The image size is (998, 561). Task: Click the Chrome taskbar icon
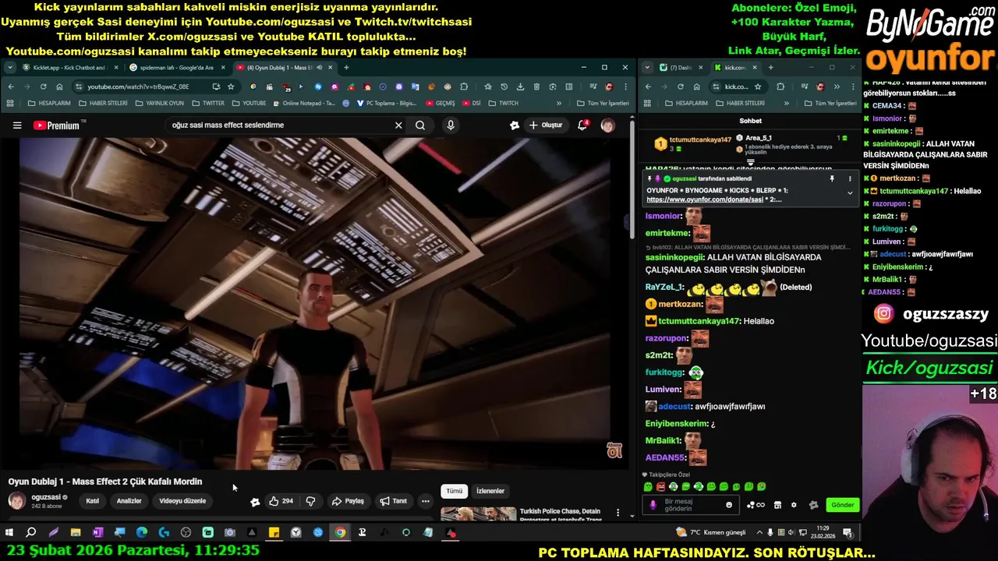tap(340, 533)
